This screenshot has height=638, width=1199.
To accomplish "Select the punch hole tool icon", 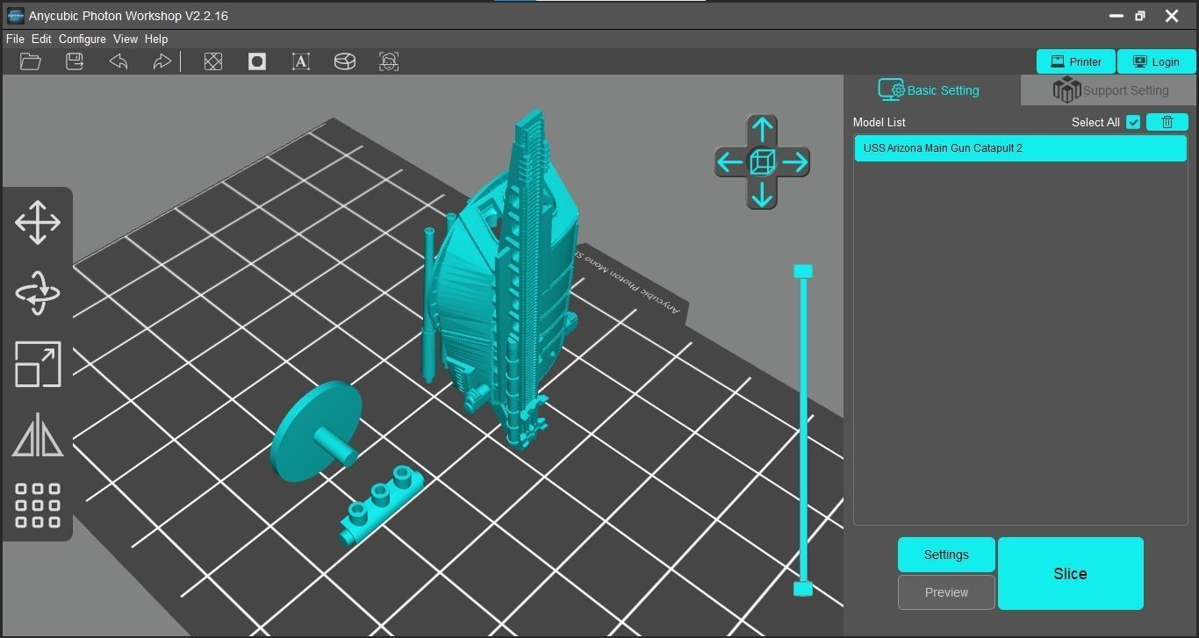I will [257, 61].
